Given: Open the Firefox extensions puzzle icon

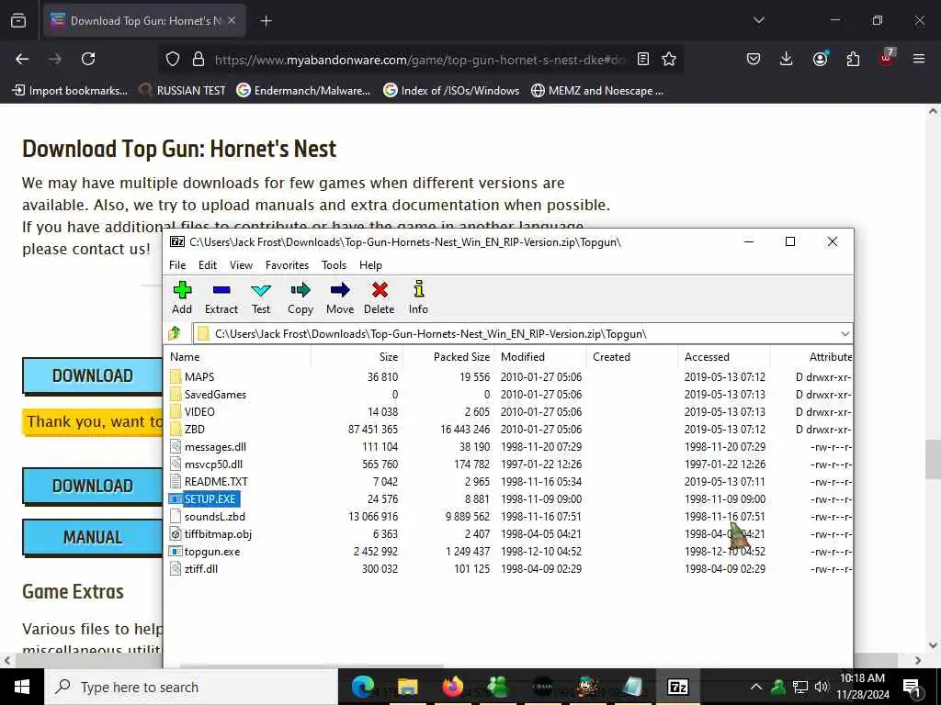Looking at the screenshot, I should coord(853,59).
